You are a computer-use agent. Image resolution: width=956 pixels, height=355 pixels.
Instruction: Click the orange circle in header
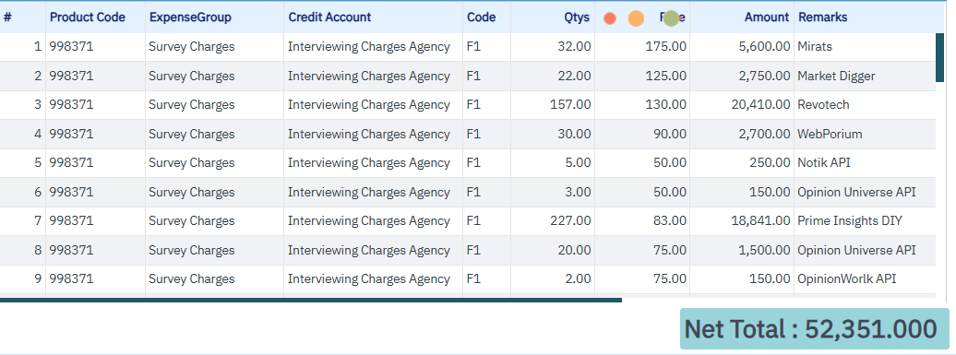tap(636, 18)
